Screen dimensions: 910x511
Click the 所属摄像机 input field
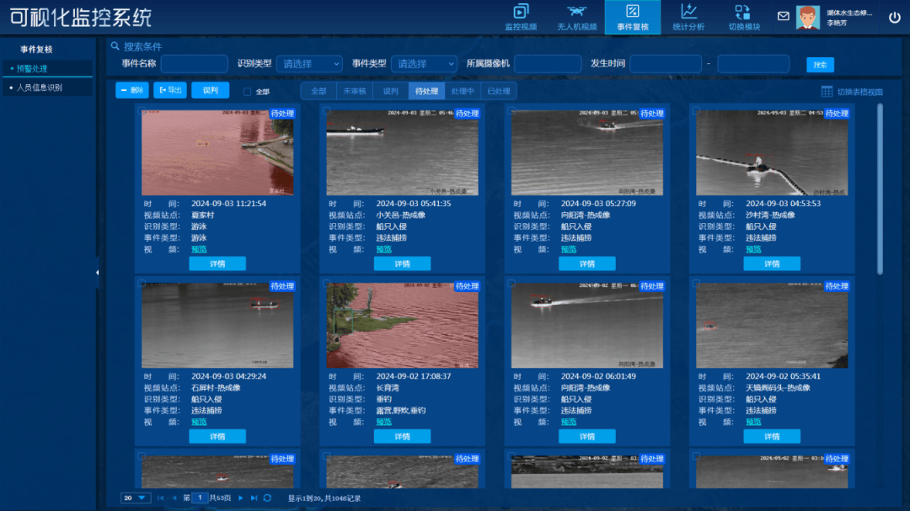coord(548,64)
